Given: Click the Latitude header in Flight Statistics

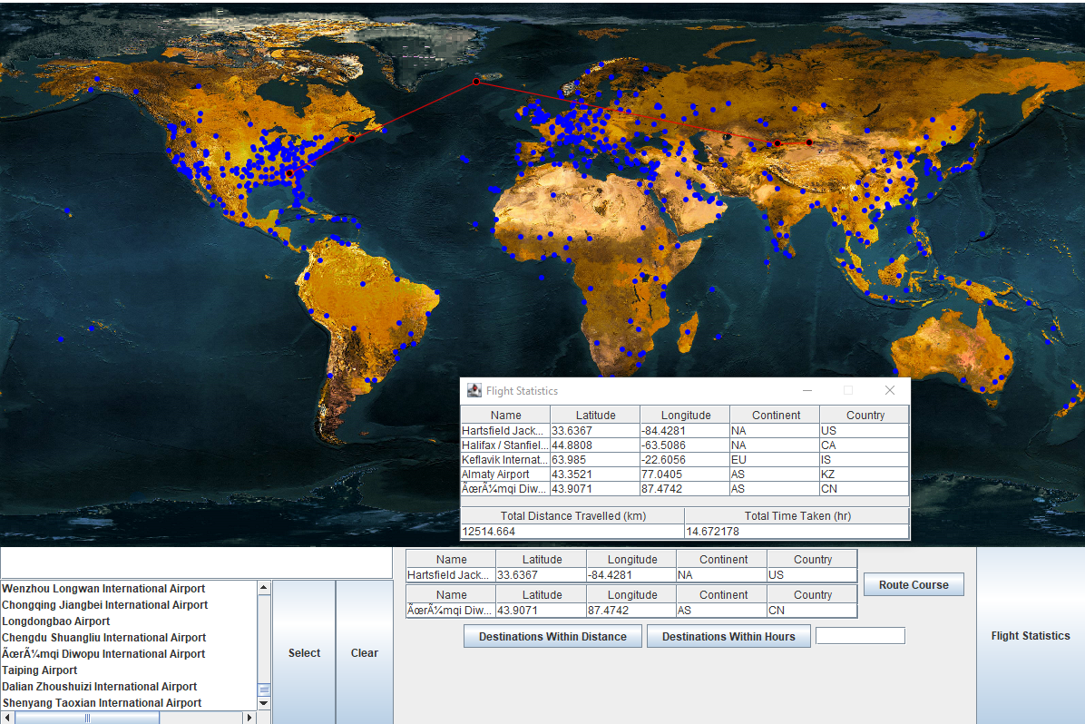Looking at the screenshot, I should coord(595,415).
